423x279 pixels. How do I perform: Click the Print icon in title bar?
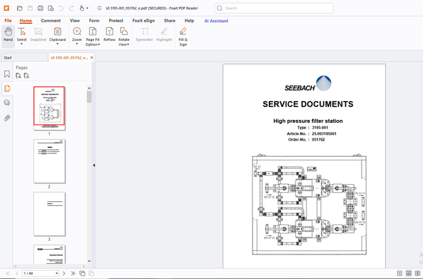pyautogui.click(x=40, y=8)
